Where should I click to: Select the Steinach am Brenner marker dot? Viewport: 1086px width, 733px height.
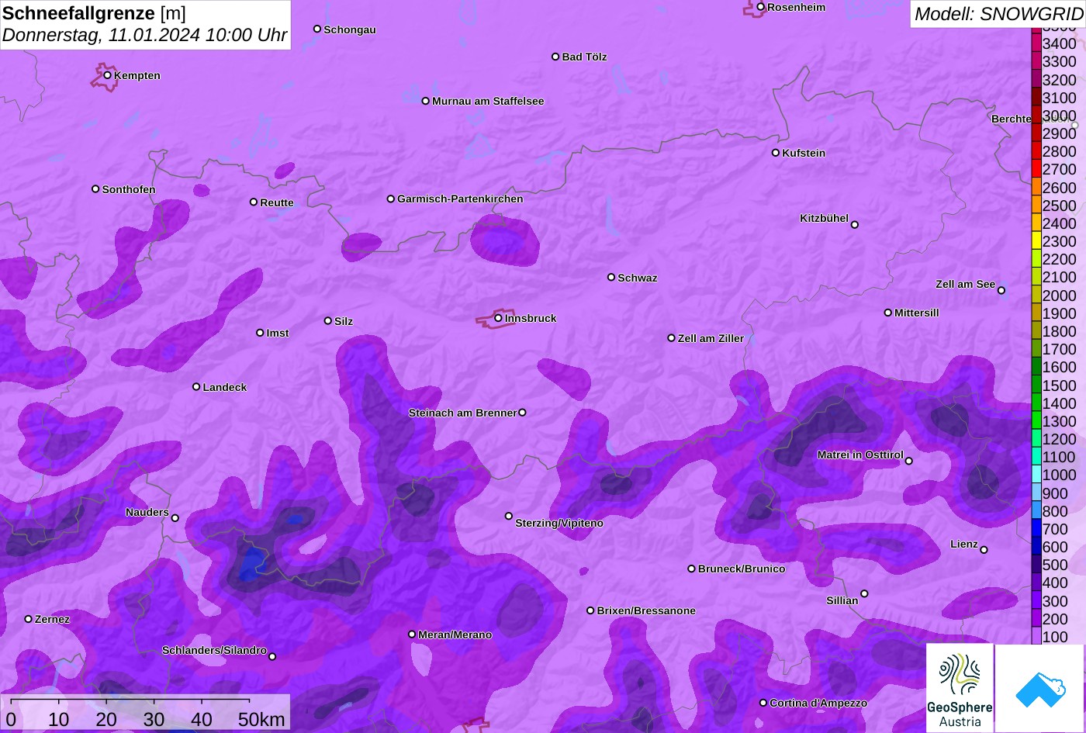point(522,413)
